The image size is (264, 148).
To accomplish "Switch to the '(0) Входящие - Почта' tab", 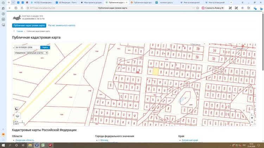I will [66, 2].
